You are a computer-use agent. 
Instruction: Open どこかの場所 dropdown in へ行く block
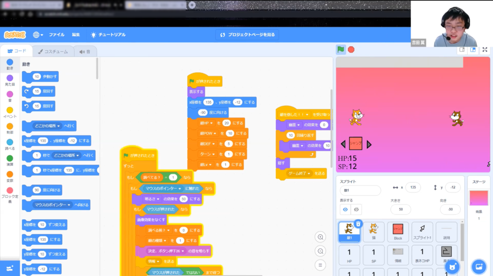point(47,126)
